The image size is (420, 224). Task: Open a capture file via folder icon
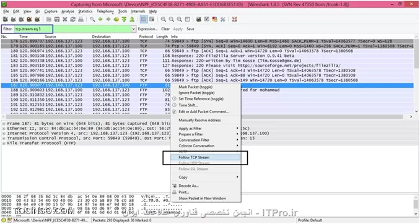click(49, 19)
